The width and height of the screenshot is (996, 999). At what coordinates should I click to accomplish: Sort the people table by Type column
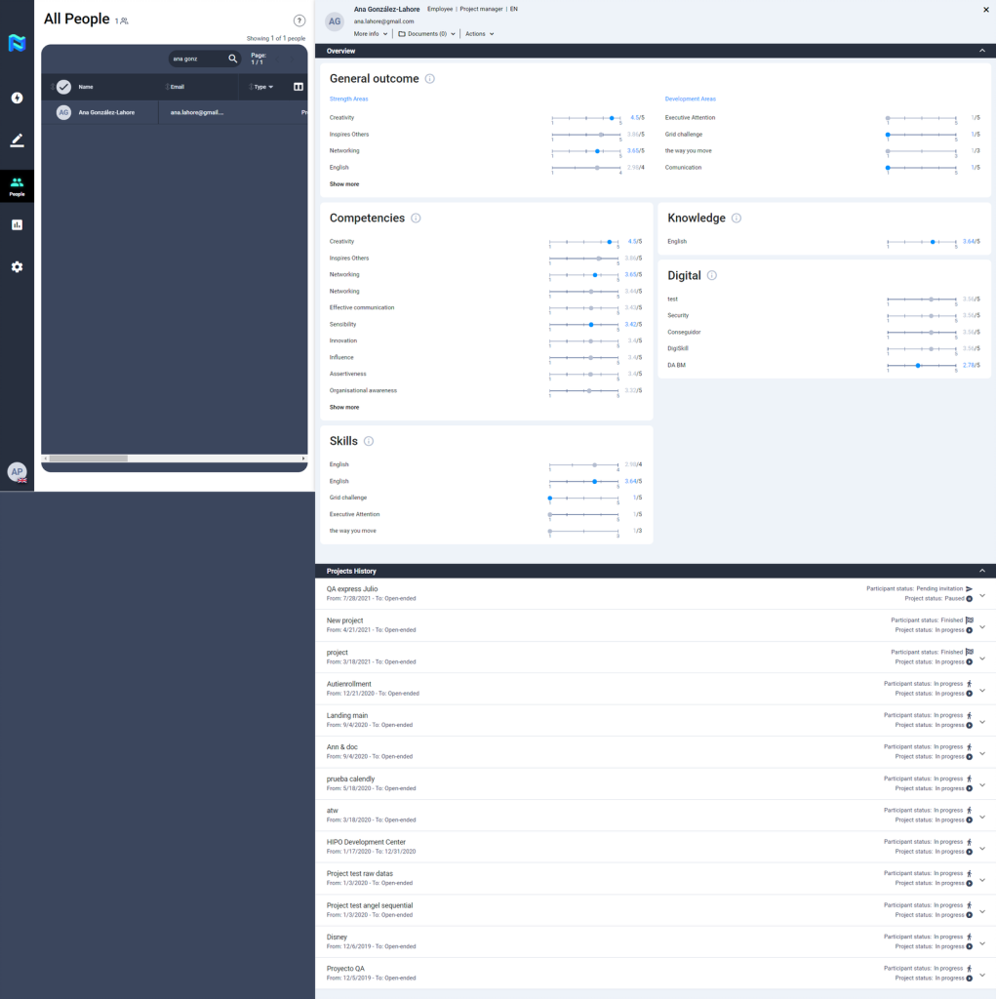pyautogui.click(x=263, y=87)
